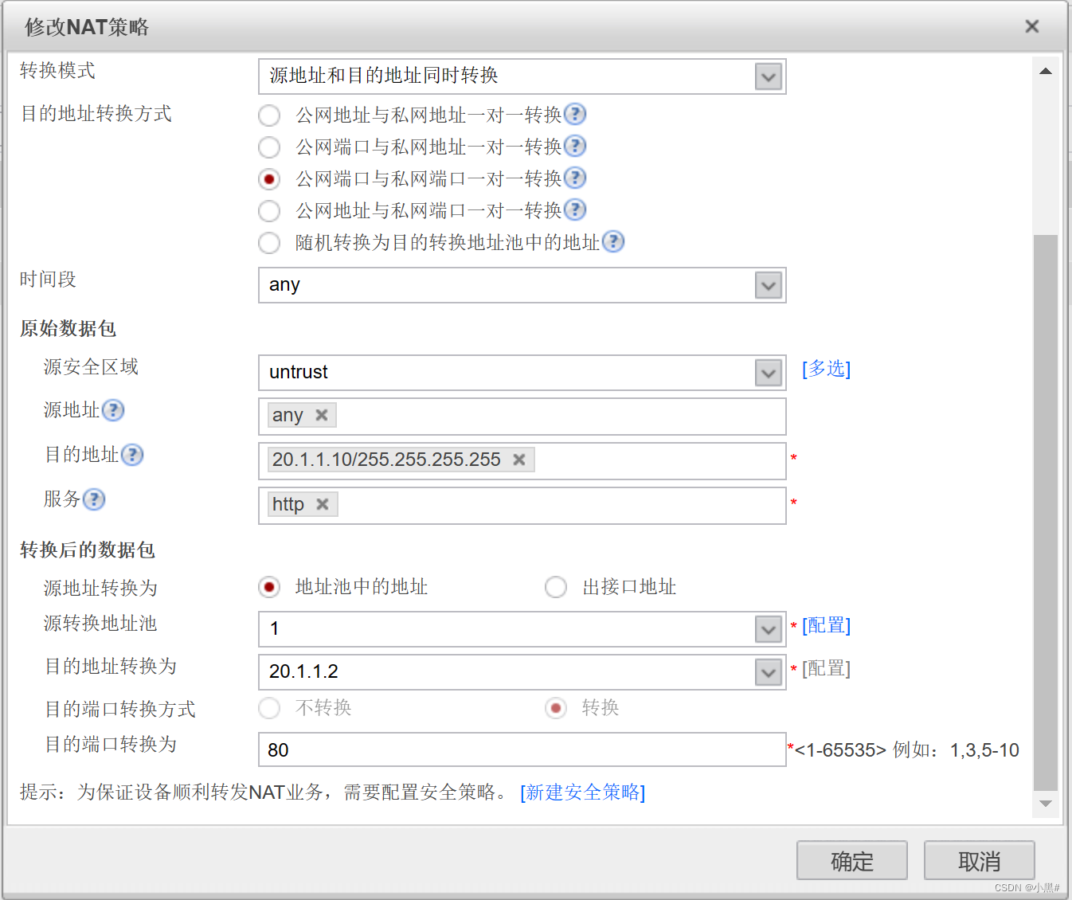Select 出接口地址 for source translation
The height and width of the screenshot is (900, 1072).
pos(555,587)
